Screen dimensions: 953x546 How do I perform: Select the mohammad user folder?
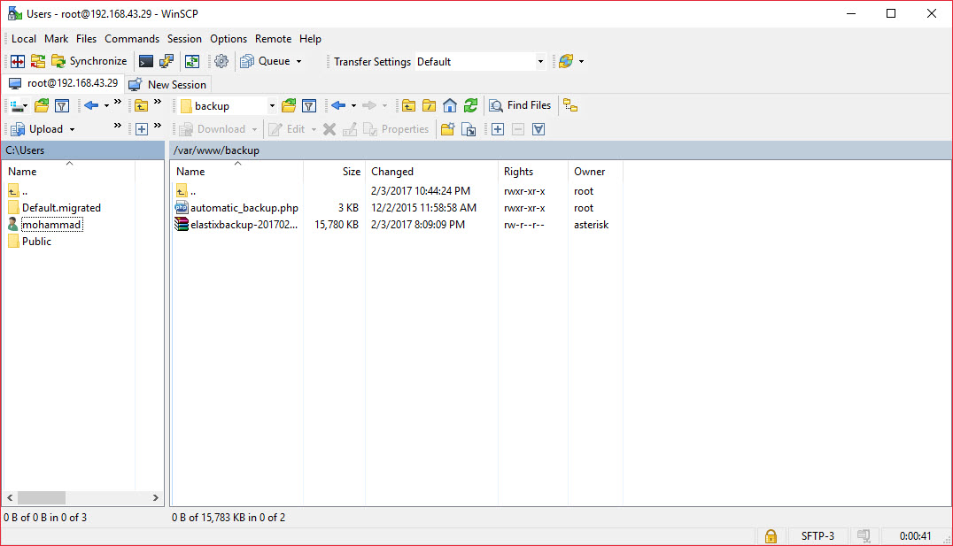point(51,225)
